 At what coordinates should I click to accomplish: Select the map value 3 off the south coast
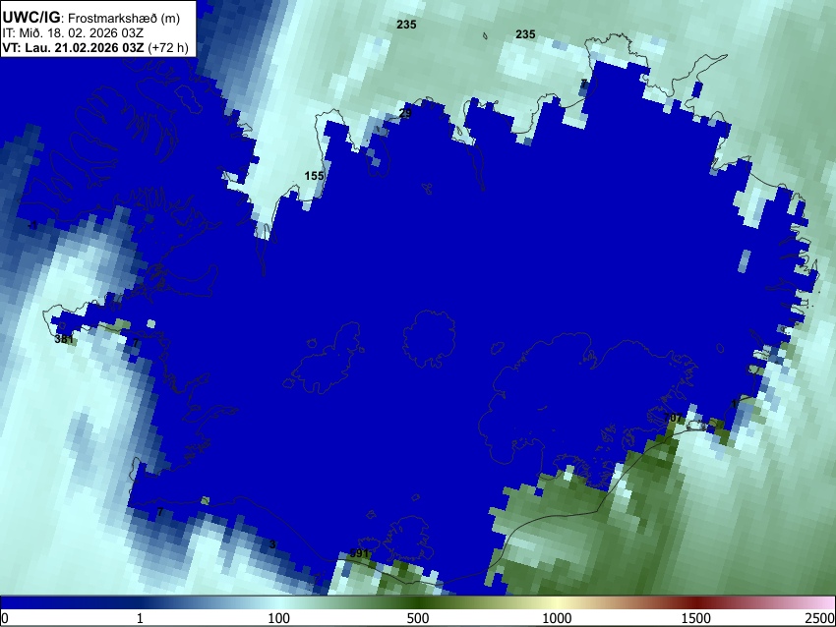click(x=272, y=544)
